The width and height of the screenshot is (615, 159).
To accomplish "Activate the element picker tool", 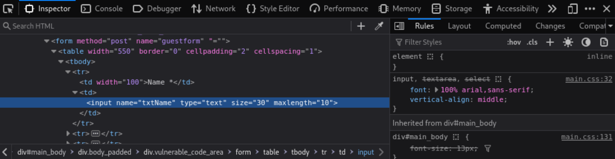I will 8,9.
